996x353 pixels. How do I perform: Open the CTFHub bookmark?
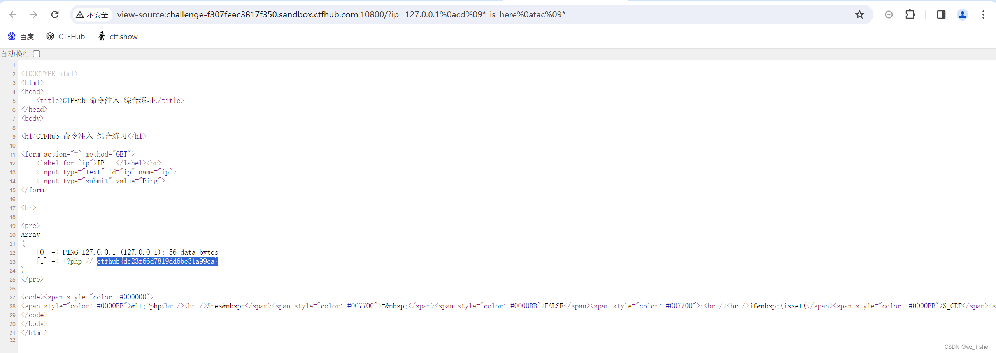66,37
